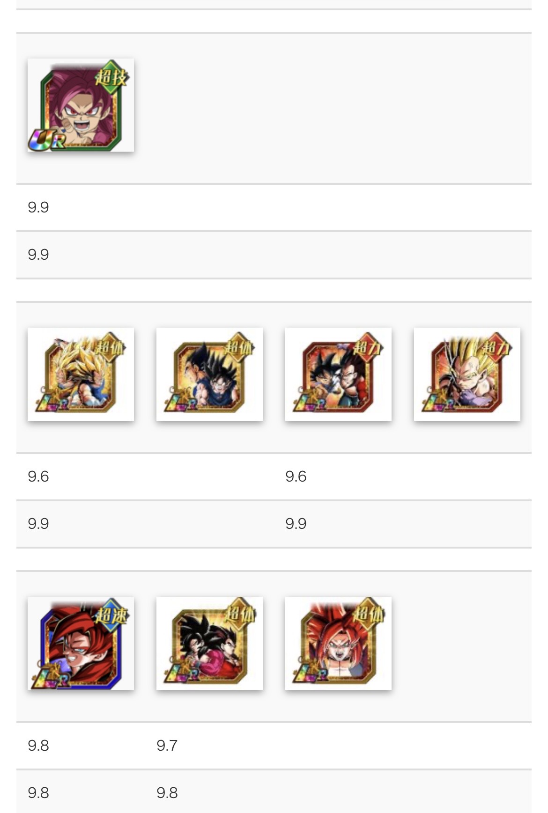The image size is (548, 813).
Task: Tap the LR 超体 red-haired Gogeta card
Action: (338, 643)
